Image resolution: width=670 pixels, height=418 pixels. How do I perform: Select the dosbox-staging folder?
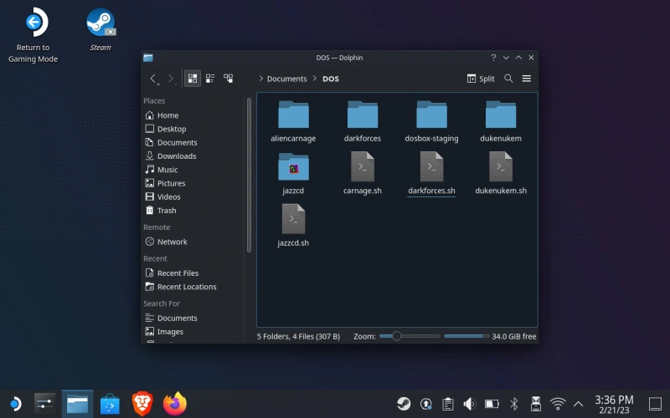(431, 121)
